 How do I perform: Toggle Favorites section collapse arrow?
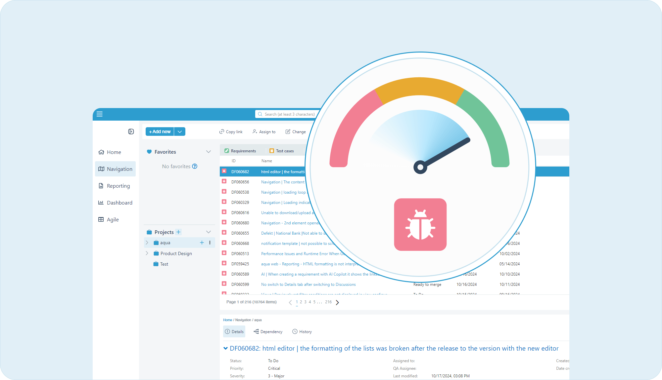pos(209,152)
